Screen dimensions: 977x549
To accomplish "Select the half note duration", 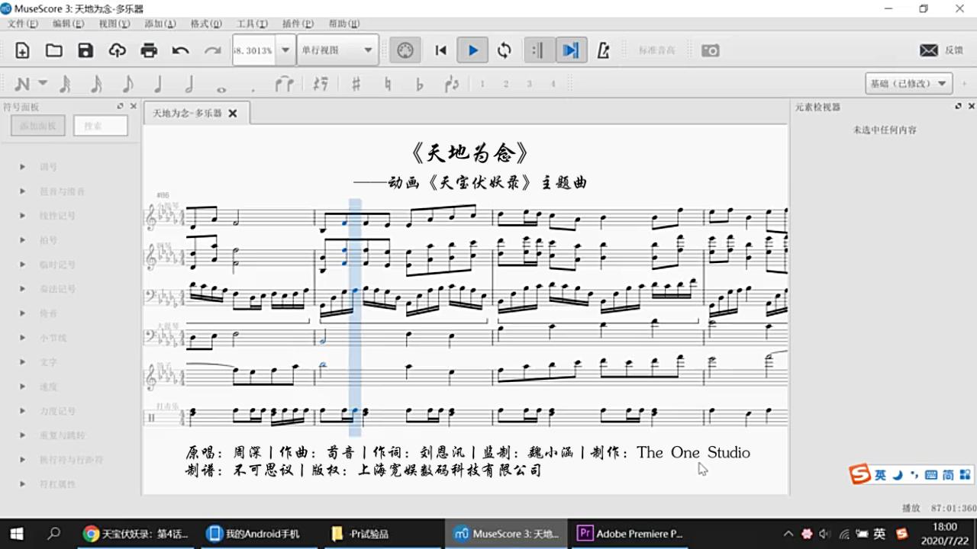I will [189, 84].
